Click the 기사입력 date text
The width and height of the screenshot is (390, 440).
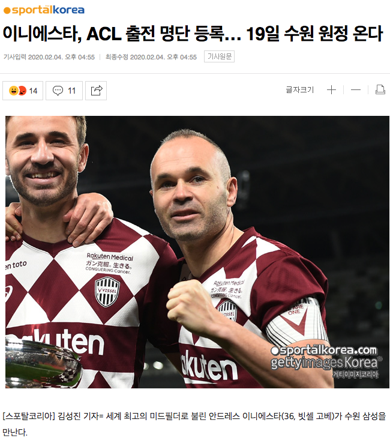pyautogui.click(x=49, y=57)
